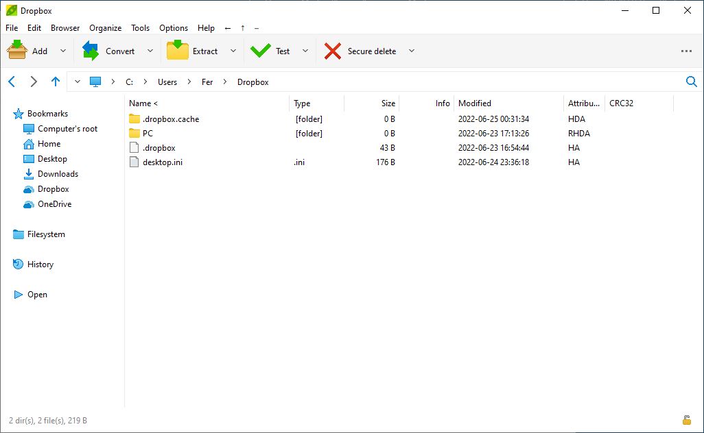Select the PC folder row

point(399,133)
